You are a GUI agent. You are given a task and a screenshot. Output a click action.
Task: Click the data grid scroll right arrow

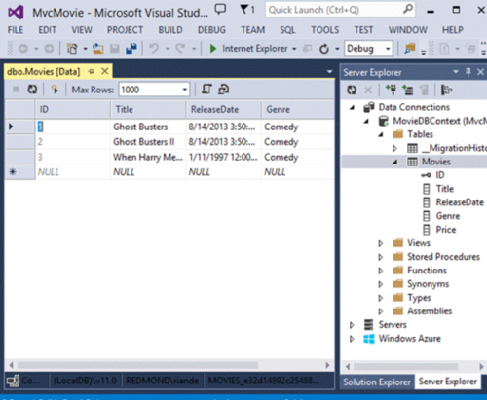coord(328,365)
